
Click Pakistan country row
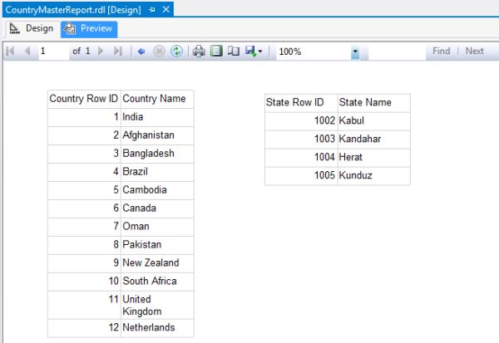pos(121,245)
